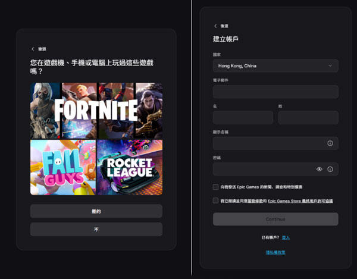Viewport: 357px width, 279px height.
Task: Check the Epic Games news and offers checkbox
Action: (215, 187)
